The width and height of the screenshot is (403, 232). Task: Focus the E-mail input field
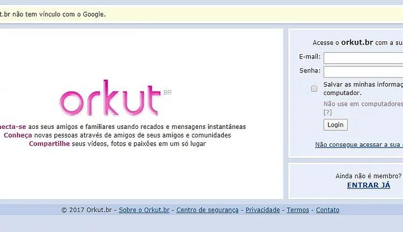[363, 58]
